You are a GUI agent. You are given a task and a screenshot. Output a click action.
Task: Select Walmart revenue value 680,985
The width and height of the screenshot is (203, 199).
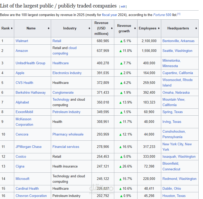103,41
